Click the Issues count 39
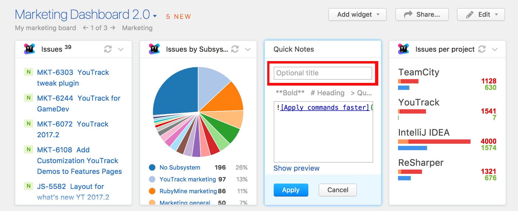518x211 pixels. tap(68, 47)
